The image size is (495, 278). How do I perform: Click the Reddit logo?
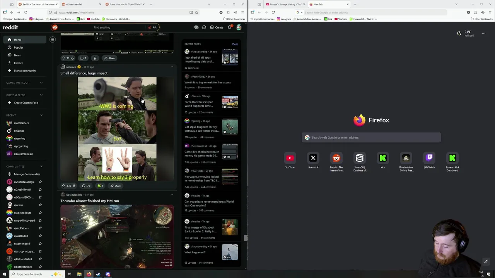[x=10, y=27]
